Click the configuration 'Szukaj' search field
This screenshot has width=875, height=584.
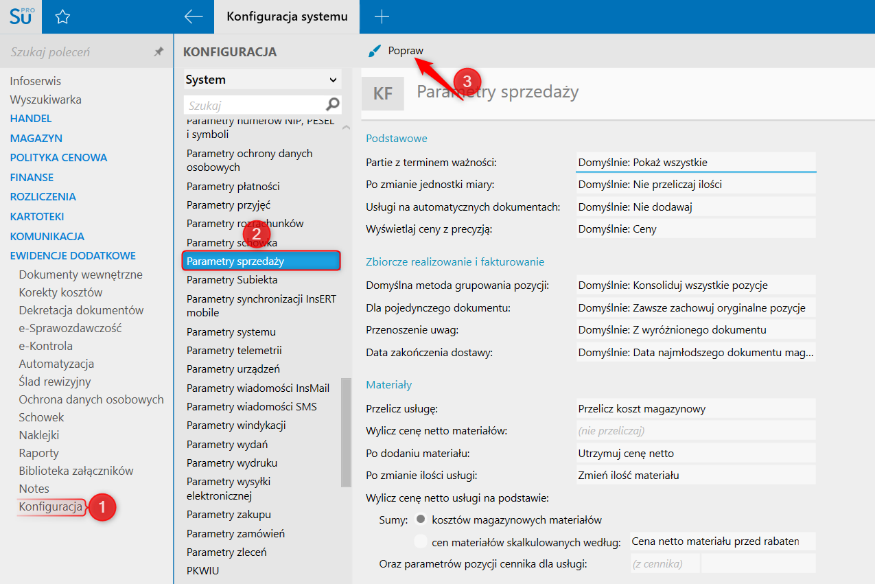(254, 105)
